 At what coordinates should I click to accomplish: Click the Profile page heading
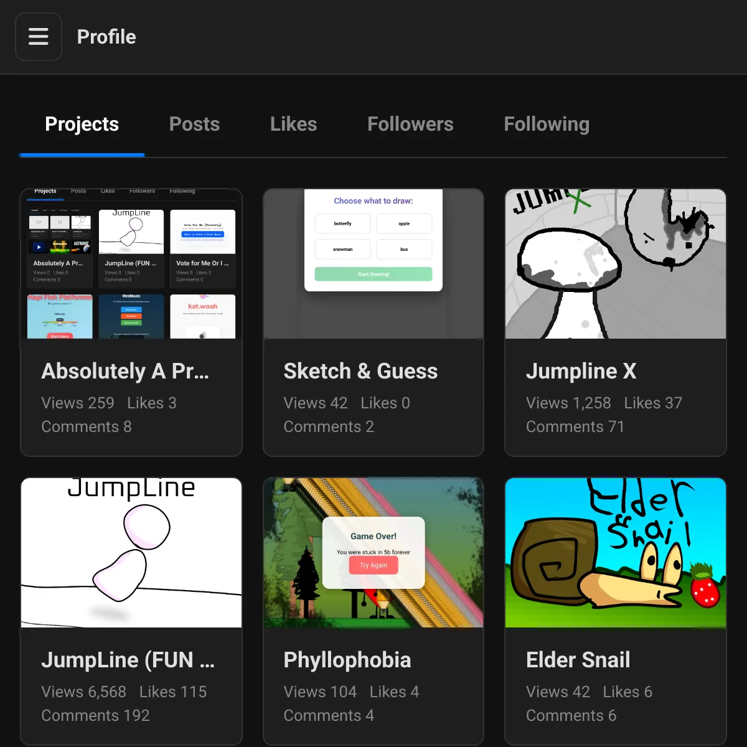(106, 37)
